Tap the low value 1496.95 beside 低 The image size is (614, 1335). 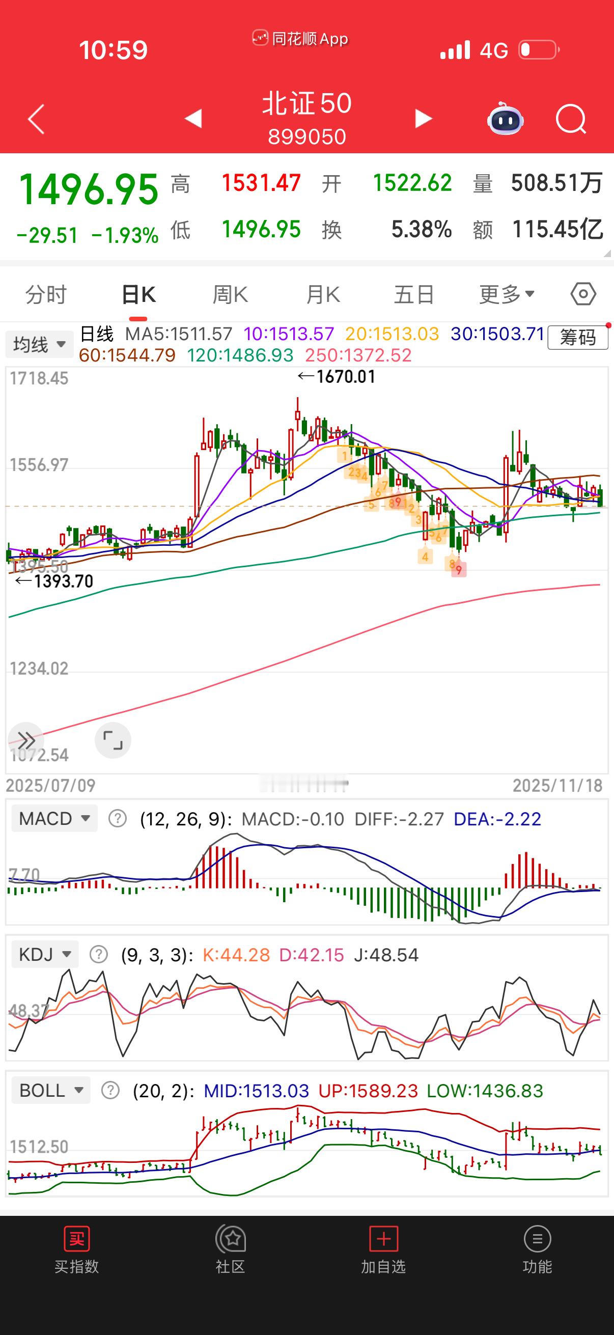pyautogui.click(x=261, y=229)
